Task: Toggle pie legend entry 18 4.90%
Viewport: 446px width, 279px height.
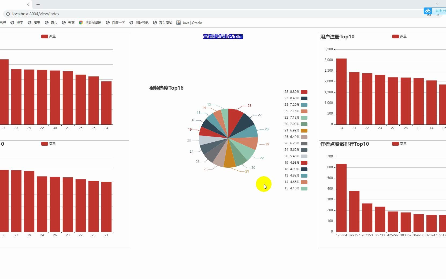Action: click(296, 169)
